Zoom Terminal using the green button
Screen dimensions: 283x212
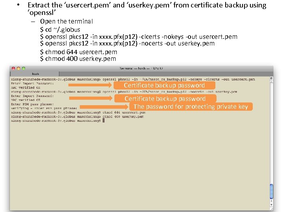24,68
